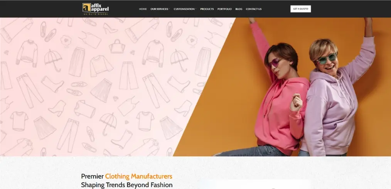This screenshot has width=391, height=189.
Task: Click the green sunglasses on the blonde woman
Action: pos(327,59)
